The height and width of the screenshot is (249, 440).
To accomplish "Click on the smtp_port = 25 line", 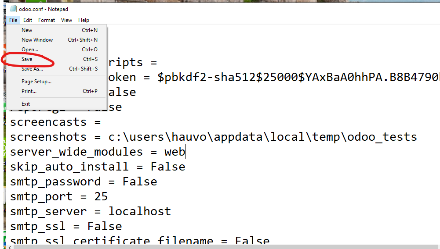I will [x=59, y=197].
